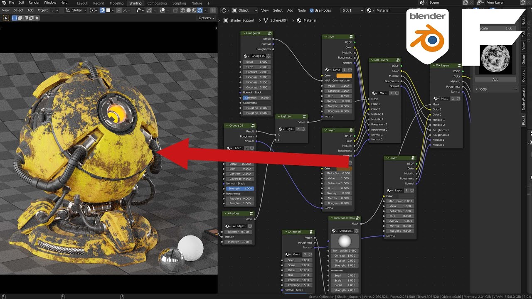The image size is (532, 299).
Task: Click the Add button under the texture preview
Action: 495,79
